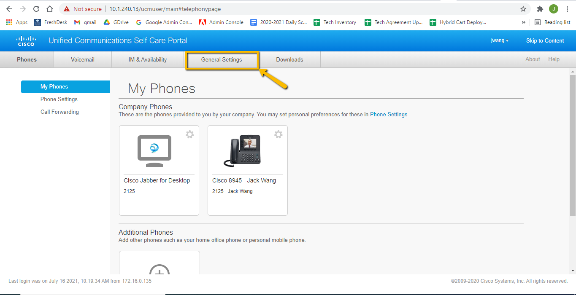Switch to the Voicemail tab
The height and width of the screenshot is (295, 576).
[83, 59]
